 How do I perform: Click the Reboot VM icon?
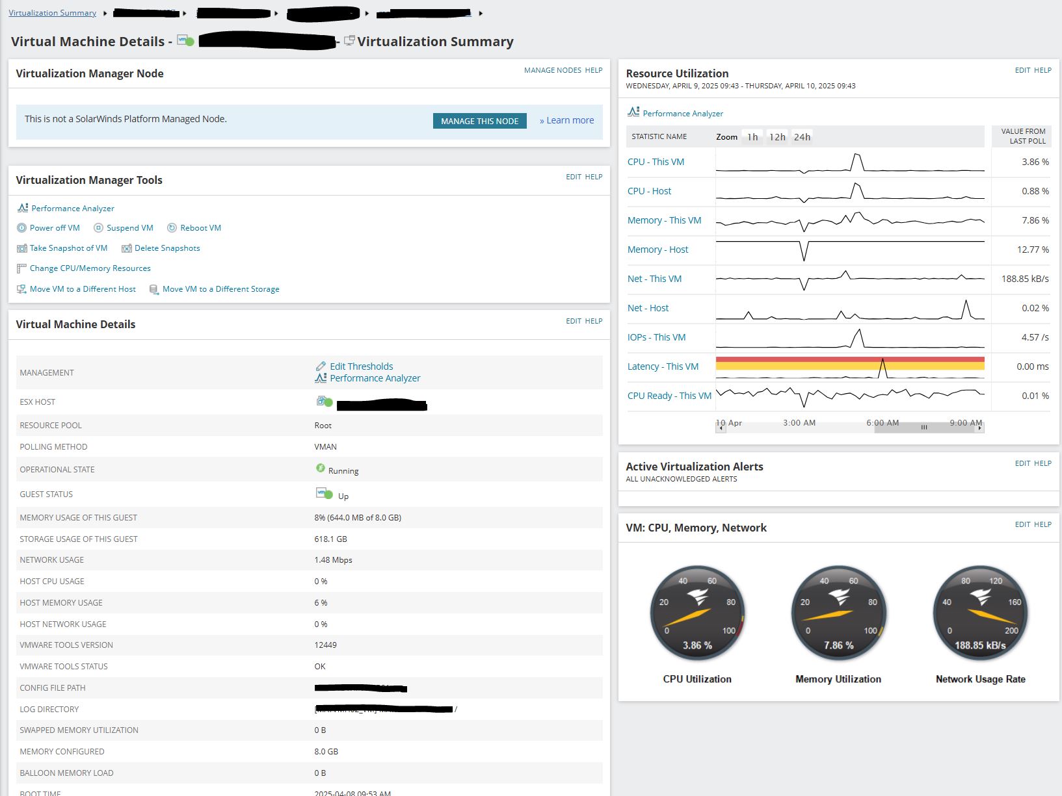pos(172,228)
